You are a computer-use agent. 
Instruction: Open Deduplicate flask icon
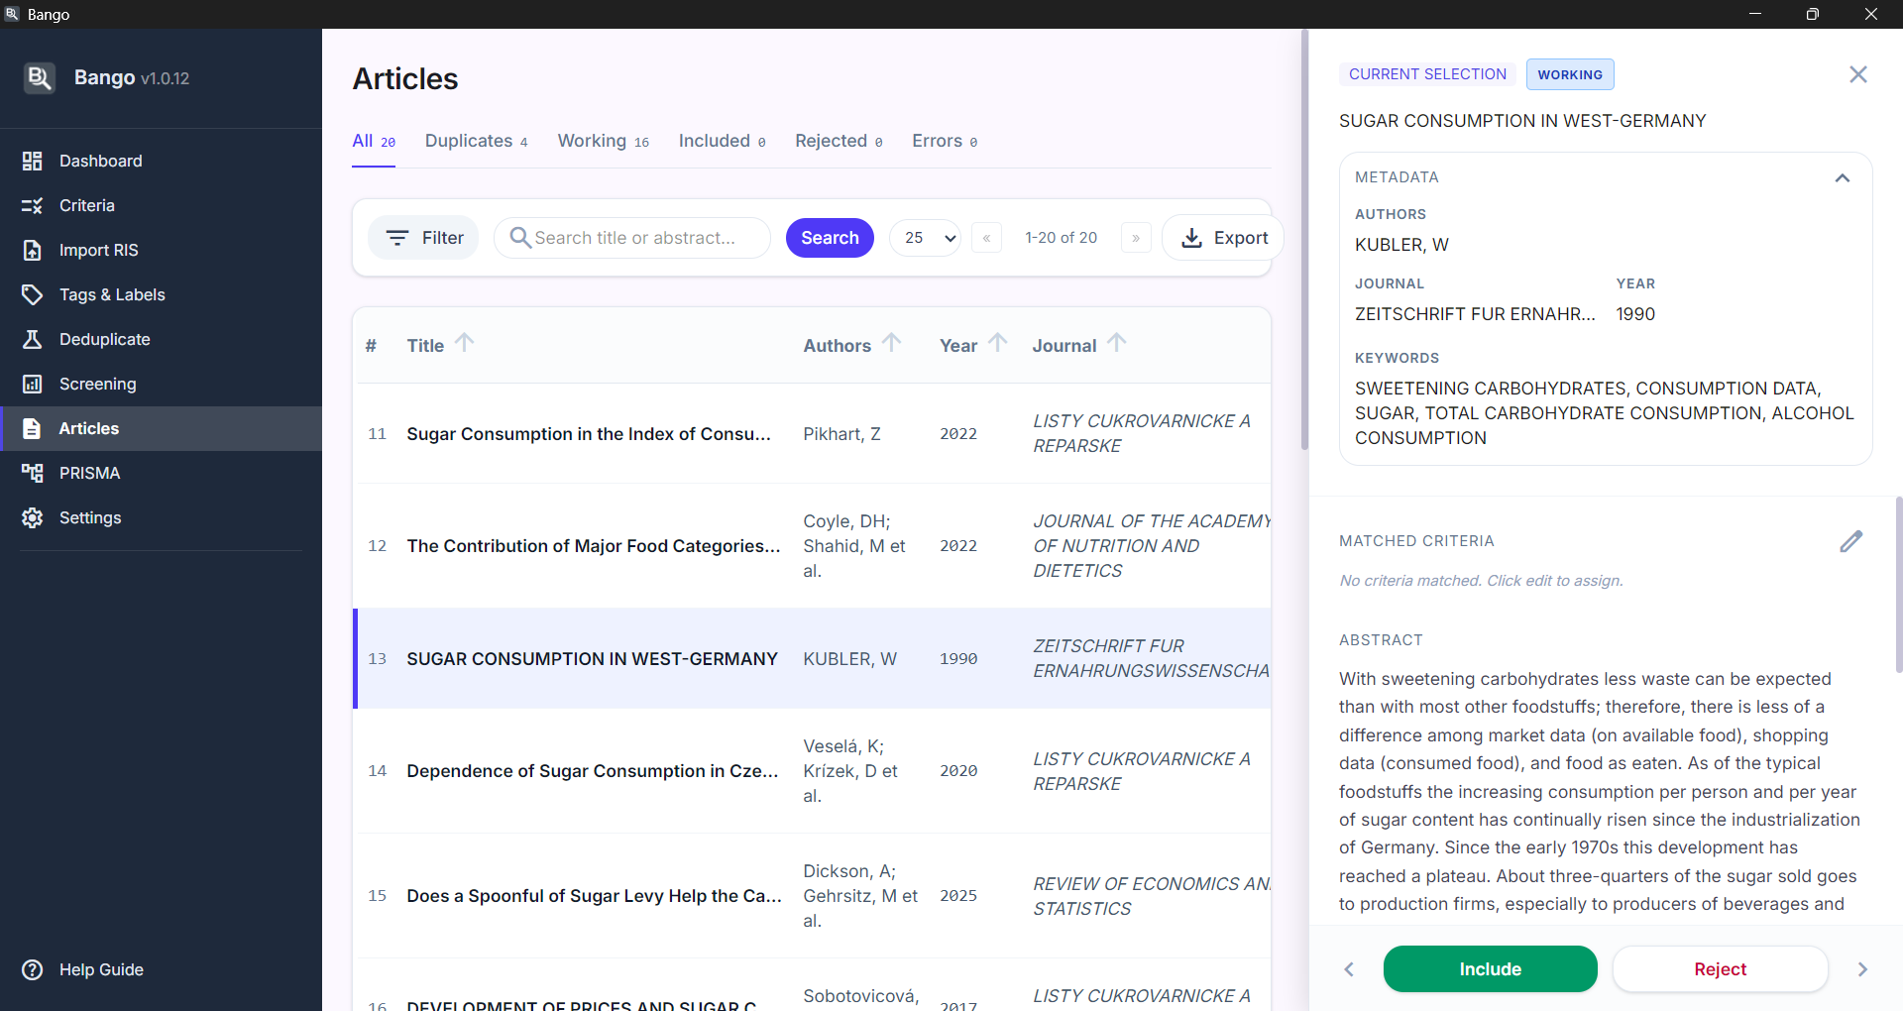coord(33,339)
